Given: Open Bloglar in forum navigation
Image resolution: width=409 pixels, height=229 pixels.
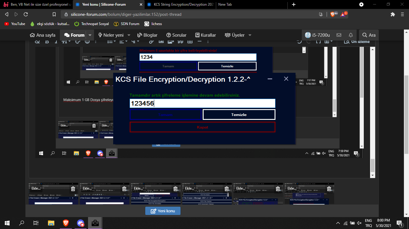Looking at the screenshot, I should [147, 35].
